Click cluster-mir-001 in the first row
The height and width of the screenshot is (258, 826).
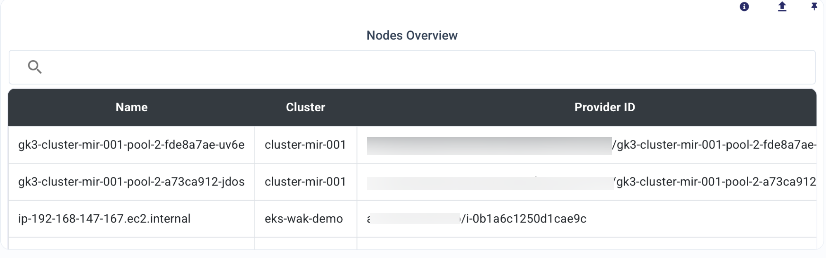305,145
